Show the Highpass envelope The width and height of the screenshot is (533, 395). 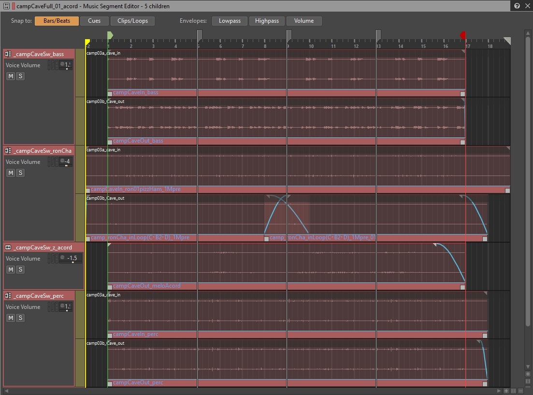click(x=267, y=21)
